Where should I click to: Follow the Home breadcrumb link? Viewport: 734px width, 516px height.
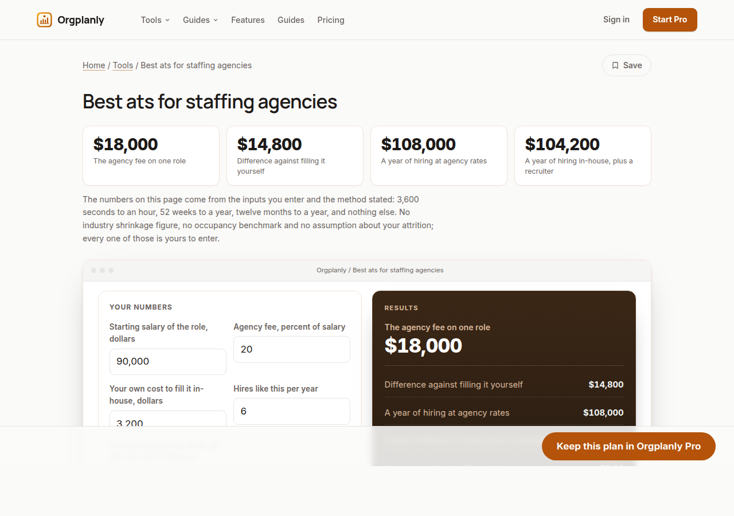94,65
